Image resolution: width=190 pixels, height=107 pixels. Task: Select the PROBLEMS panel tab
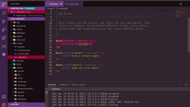64,85
